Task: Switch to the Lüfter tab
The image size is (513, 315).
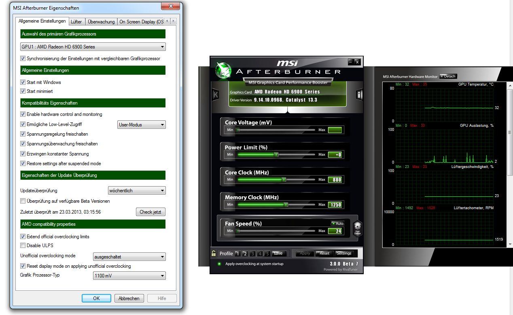Action: point(76,22)
